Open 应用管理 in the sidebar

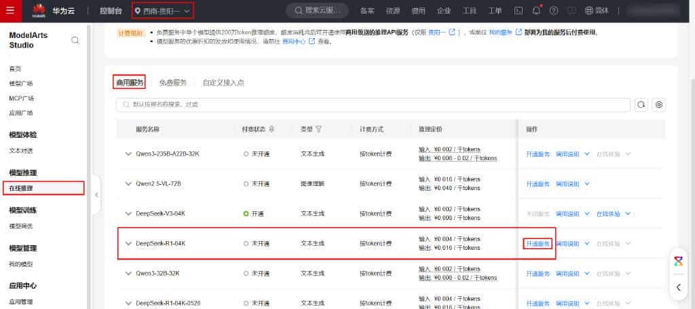pos(21,302)
